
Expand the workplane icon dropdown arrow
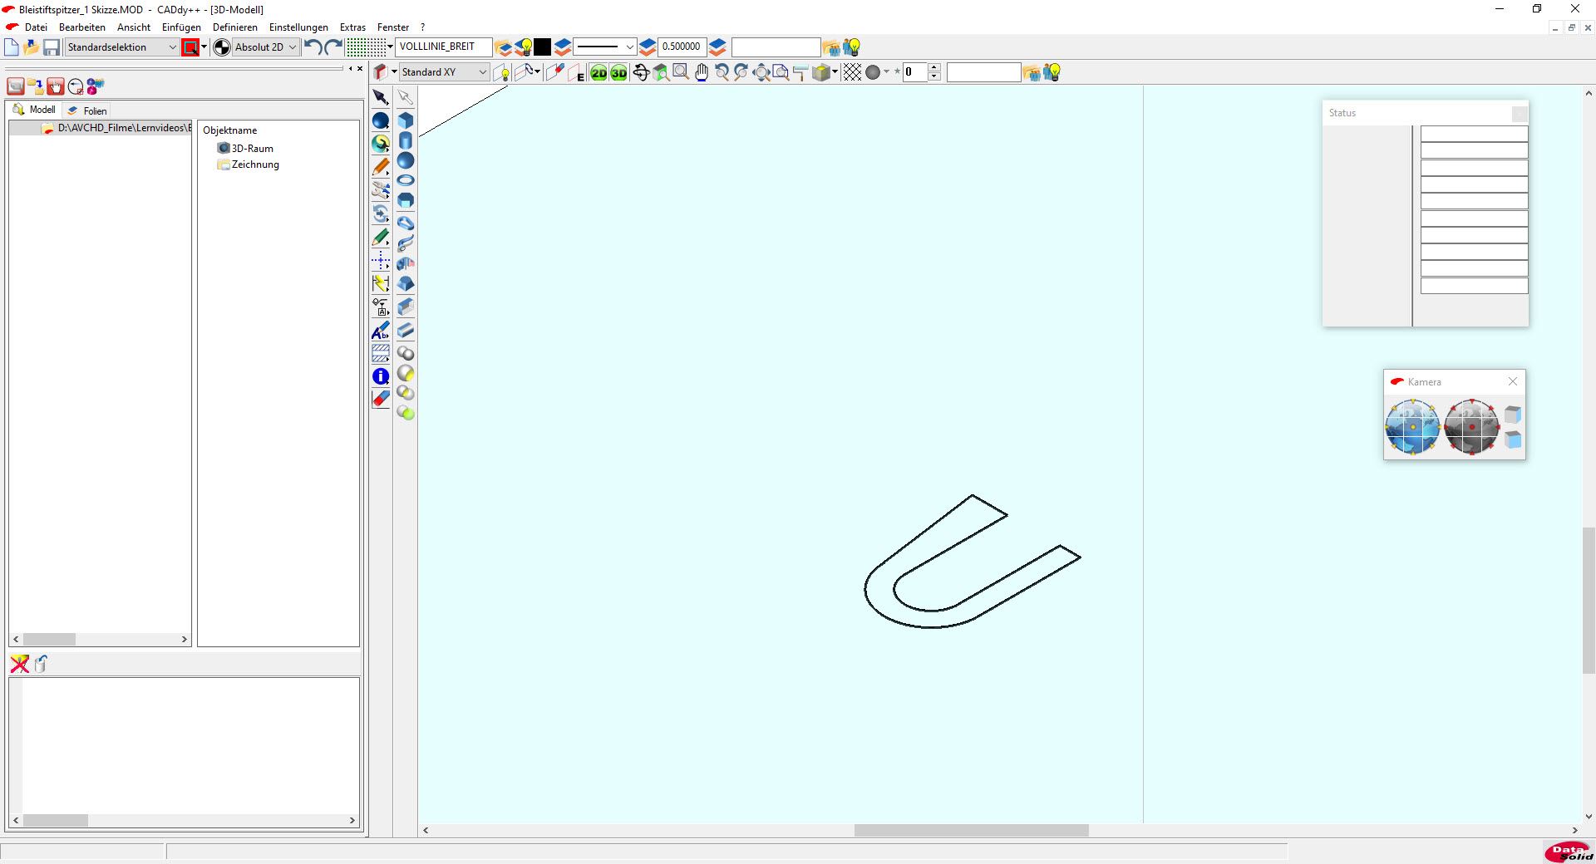(x=394, y=72)
